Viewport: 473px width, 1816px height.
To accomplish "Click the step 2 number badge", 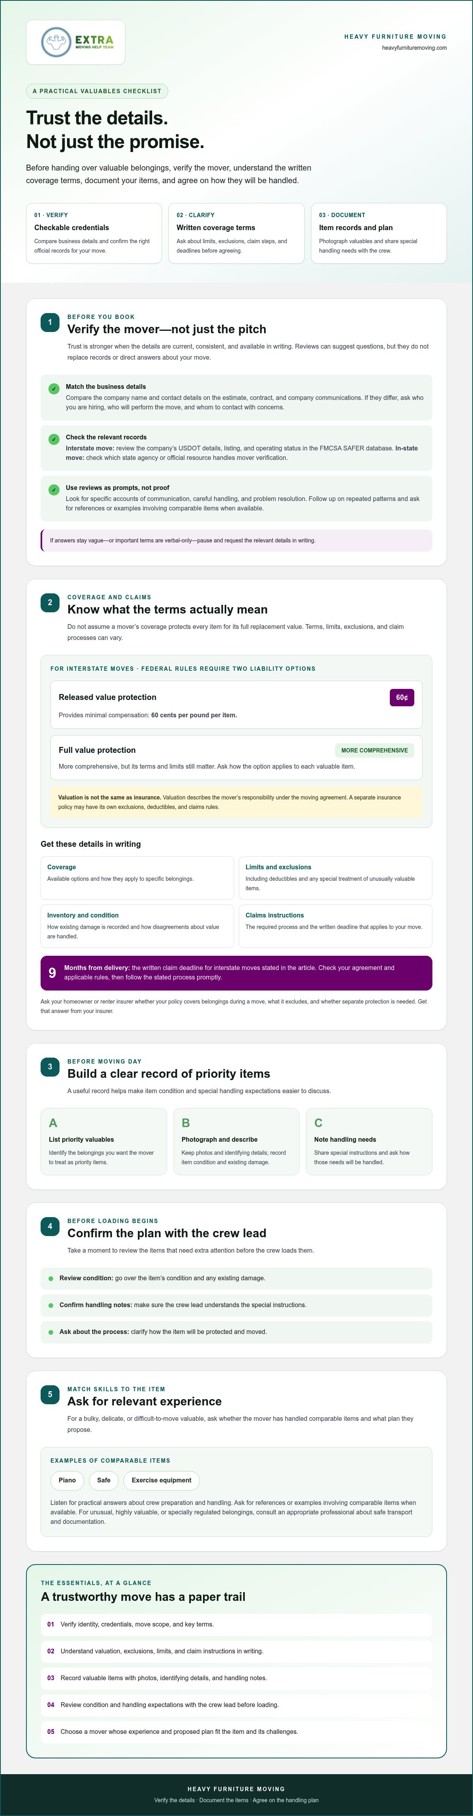I will (50, 603).
